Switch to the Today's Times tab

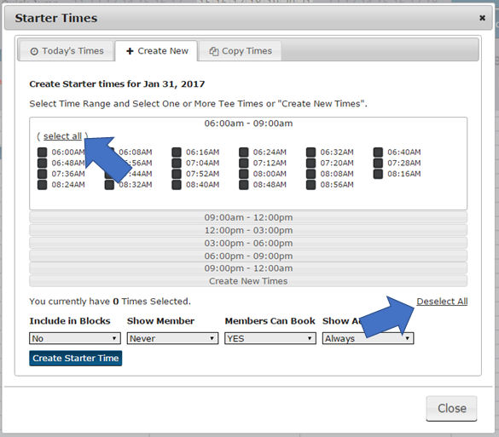(x=67, y=51)
